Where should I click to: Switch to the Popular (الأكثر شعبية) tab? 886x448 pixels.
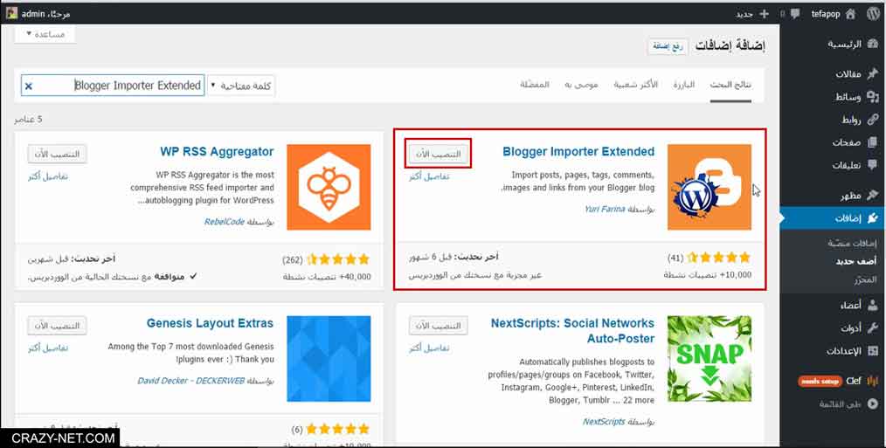(x=636, y=85)
